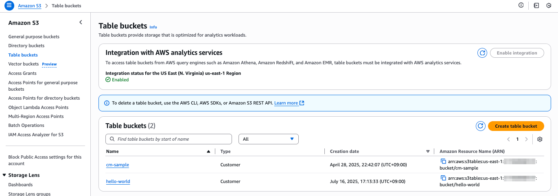
Task: Copy ARN of hello-world bucket
Action: tap(443, 178)
